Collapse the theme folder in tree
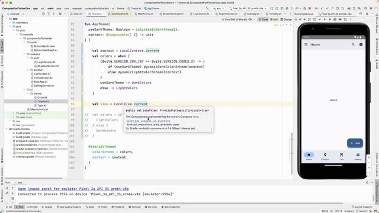This screenshot has height=213, width=379. click(x=28, y=93)
